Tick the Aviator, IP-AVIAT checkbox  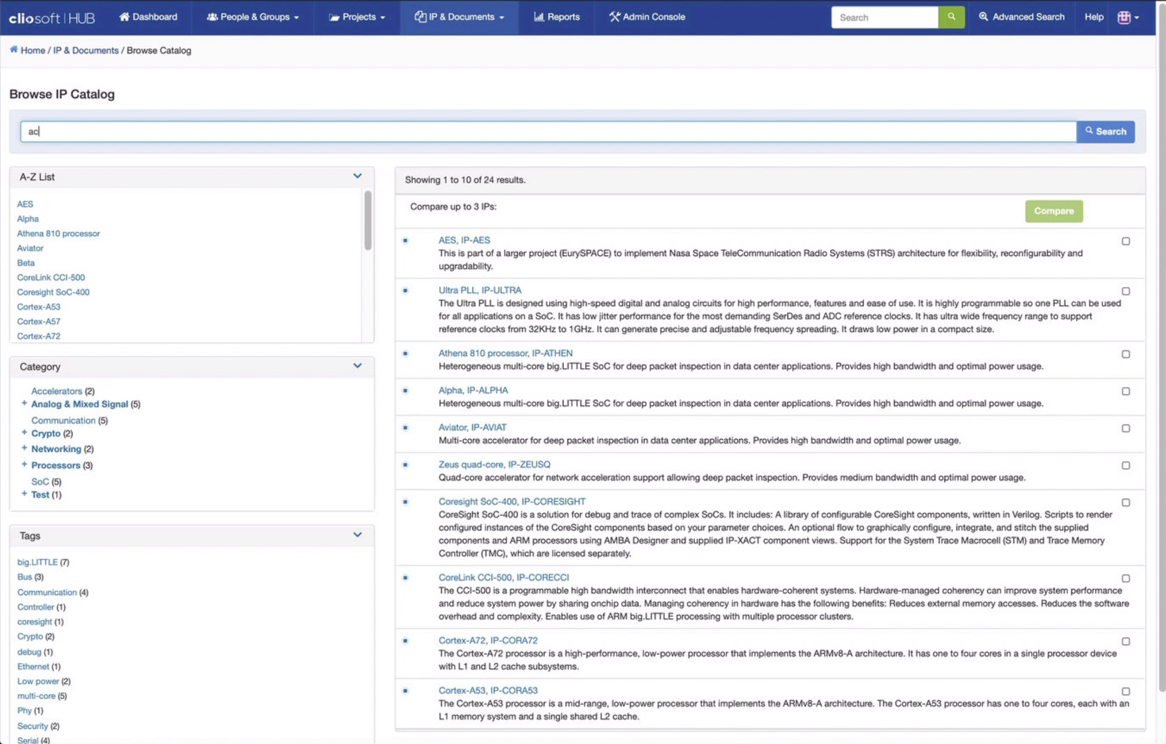point(1125,429)
